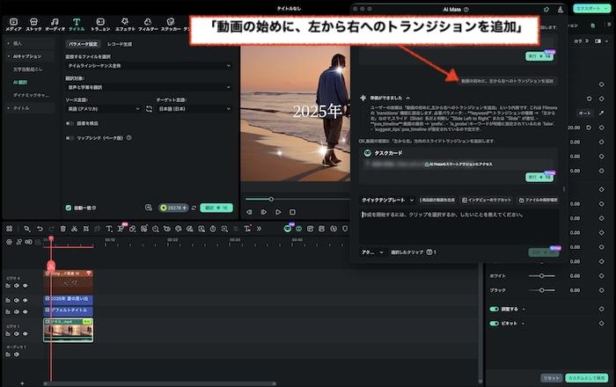The image size is (616, 387).
Task: Collapse the 準備ができました reasoning section
Action: point(407,98)
